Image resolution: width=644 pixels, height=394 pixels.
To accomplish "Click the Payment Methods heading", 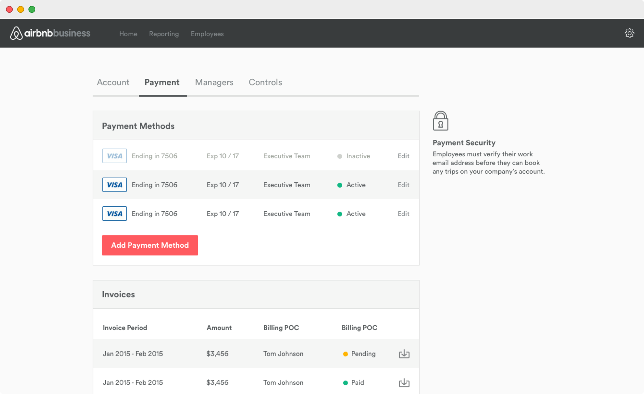I will pyautogui.click(x=138, y=126).
